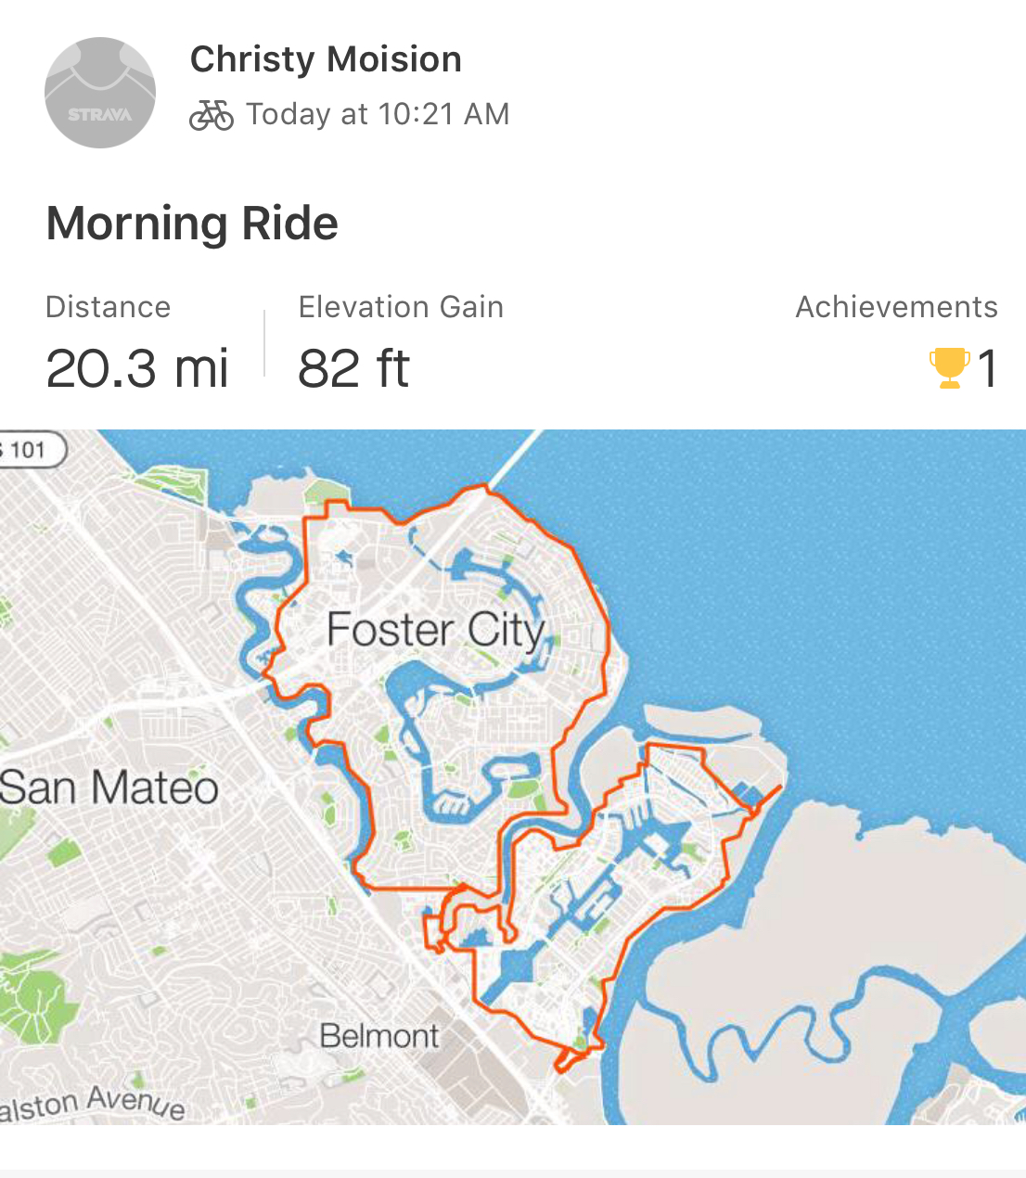The image size is (1026, 1178).
Task: Open the Achievements label
Action: [x=896, y=307]
